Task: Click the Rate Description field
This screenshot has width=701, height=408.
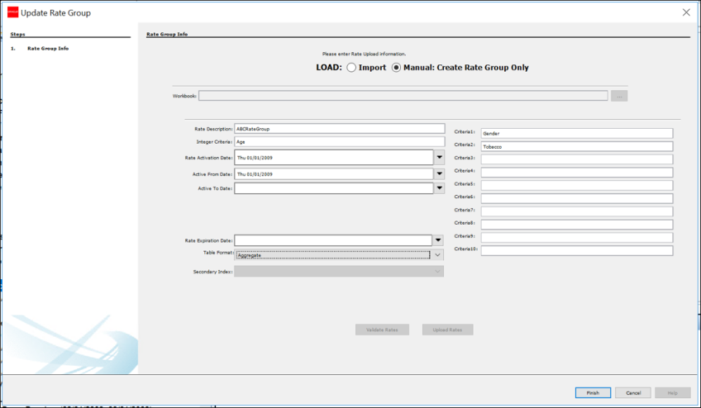Action: pyautogui.click(x=339, y=129)
